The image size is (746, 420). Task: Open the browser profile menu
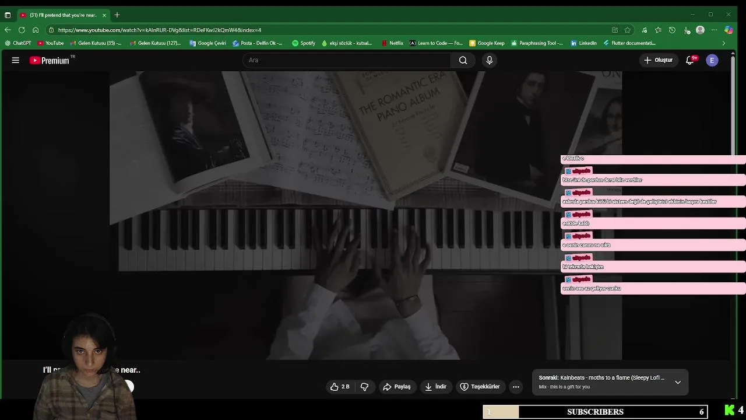pyautogui.click(x=700, y=30)
